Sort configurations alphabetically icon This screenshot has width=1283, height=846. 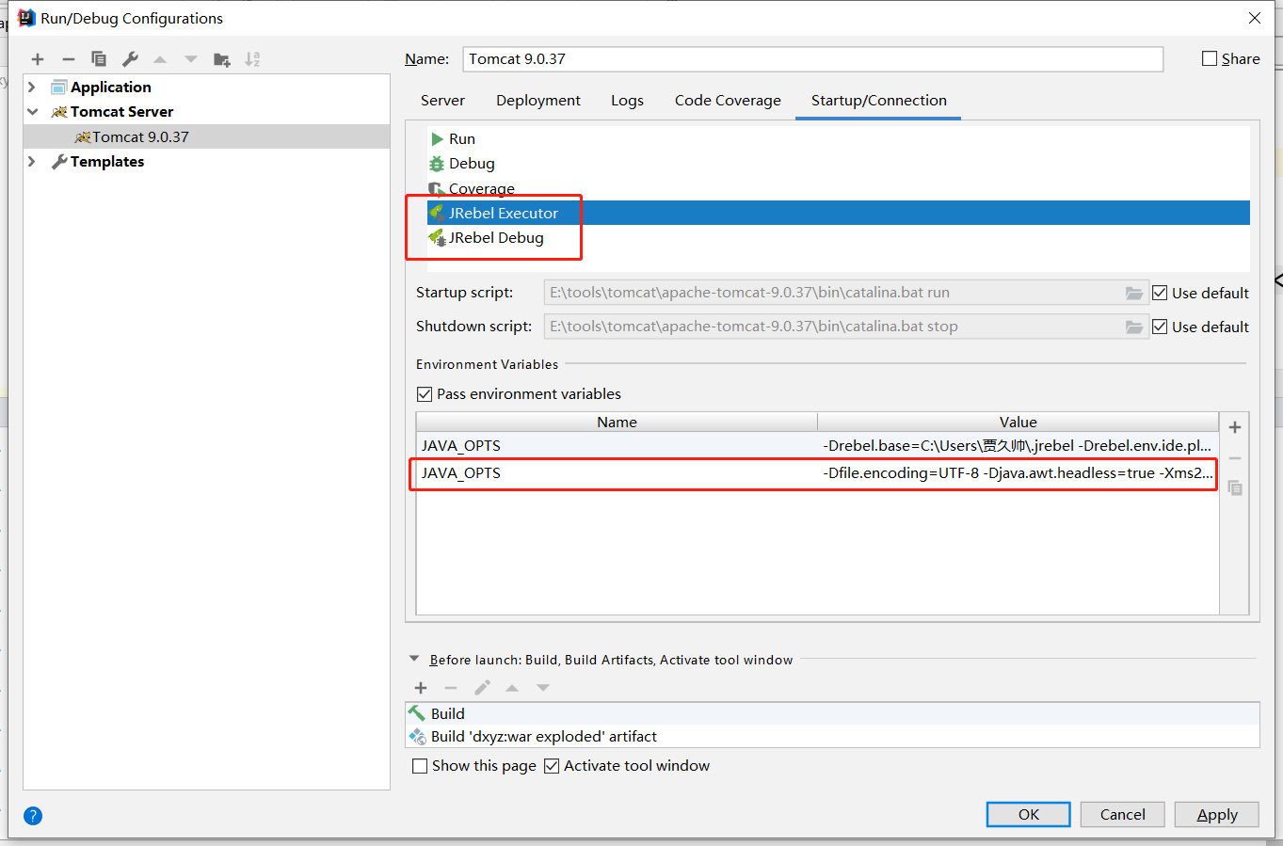[x=252, y=59]
